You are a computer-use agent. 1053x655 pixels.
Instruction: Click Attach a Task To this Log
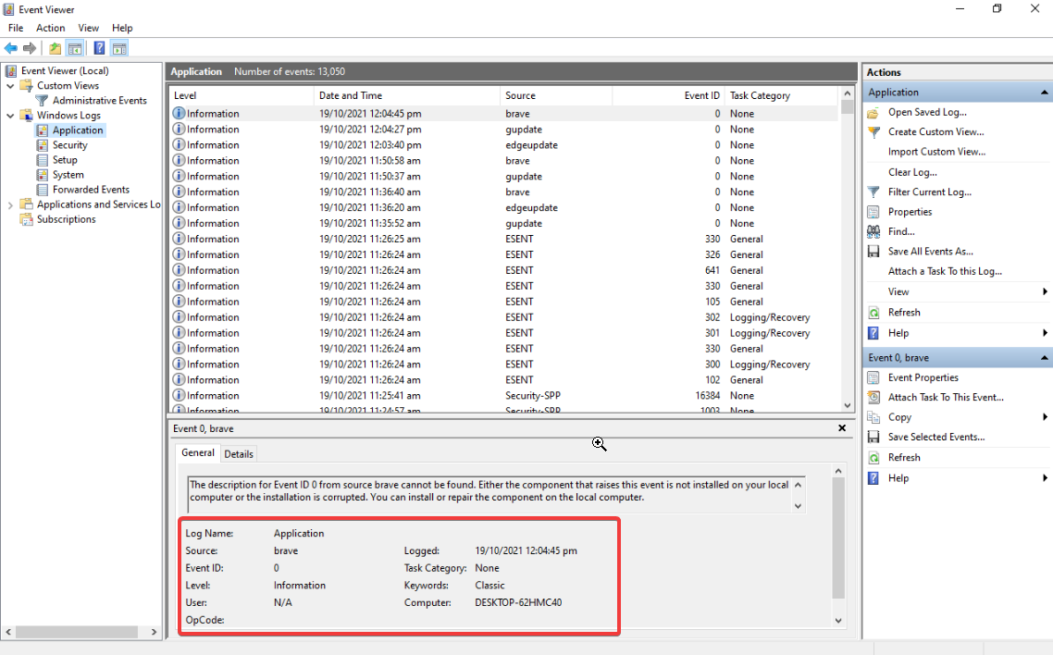[x=945, y=271]
